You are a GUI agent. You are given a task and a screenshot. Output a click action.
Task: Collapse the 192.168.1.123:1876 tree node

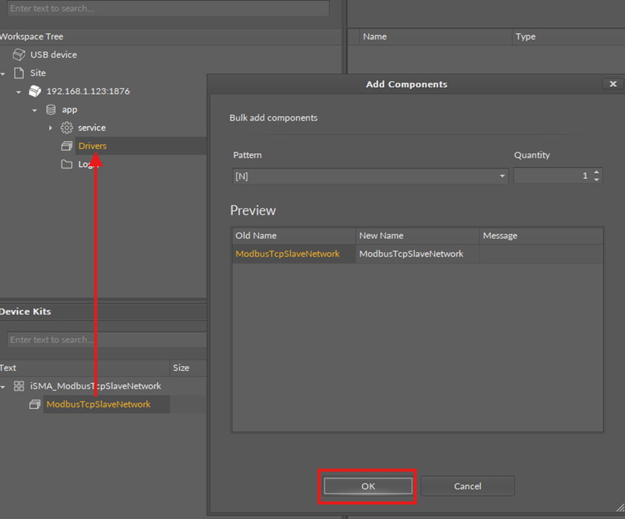pos(18,92)
